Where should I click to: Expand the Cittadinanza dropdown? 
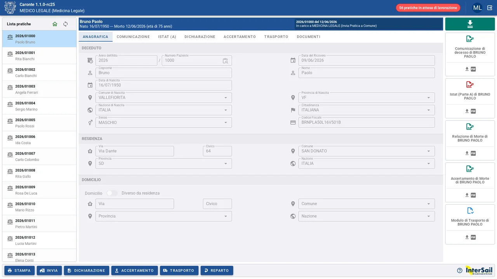click(429, 110)
